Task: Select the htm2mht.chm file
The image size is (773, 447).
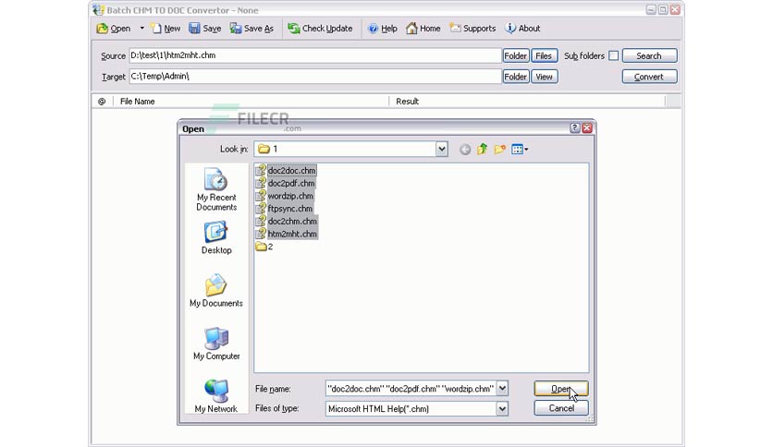Action: pyautogui.click(x=287, y=235)
